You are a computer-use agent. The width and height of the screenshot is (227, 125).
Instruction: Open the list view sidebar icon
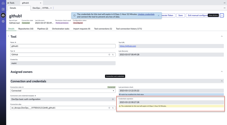3,9
